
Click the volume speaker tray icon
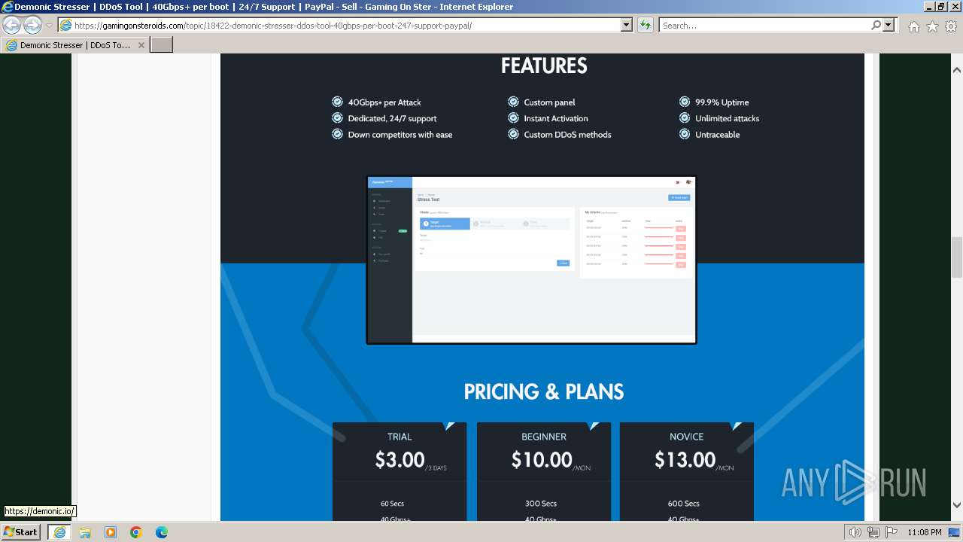click(855, 532)
